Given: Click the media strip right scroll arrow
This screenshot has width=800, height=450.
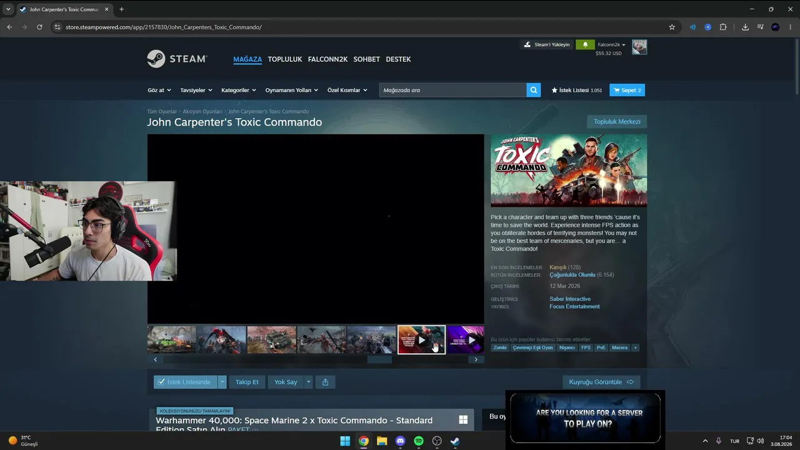Looking at the screenshot, I should point(476,359).
